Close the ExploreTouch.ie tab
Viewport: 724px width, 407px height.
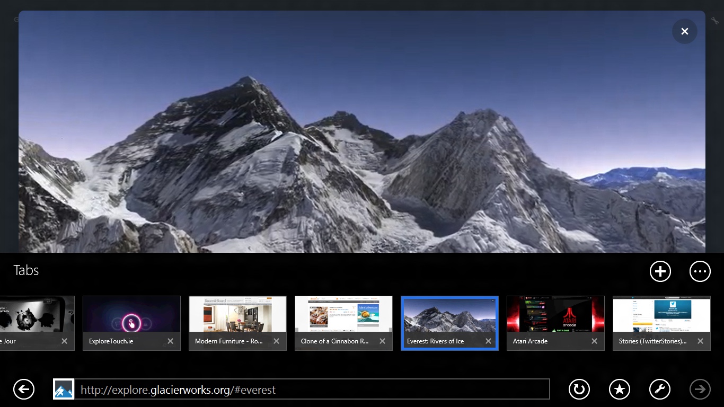pos(170,341)
